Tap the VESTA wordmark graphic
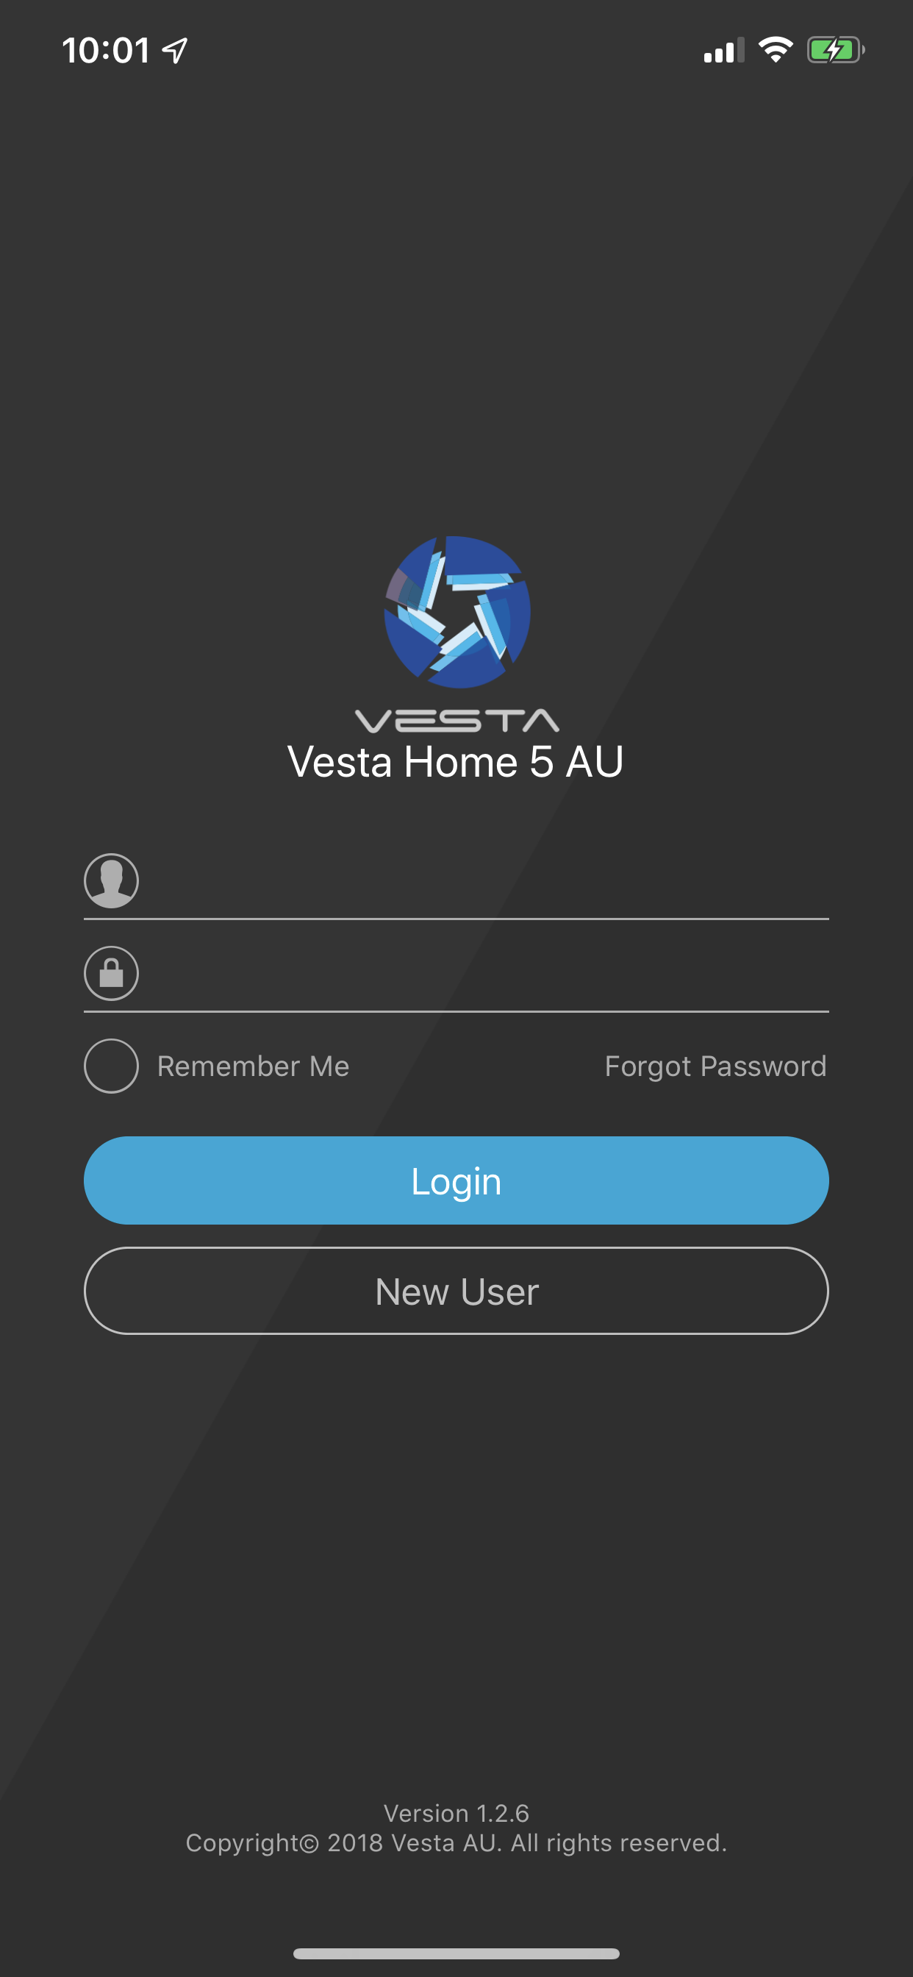This screenshot has width=913, height=1977. [x=456, y=721]
